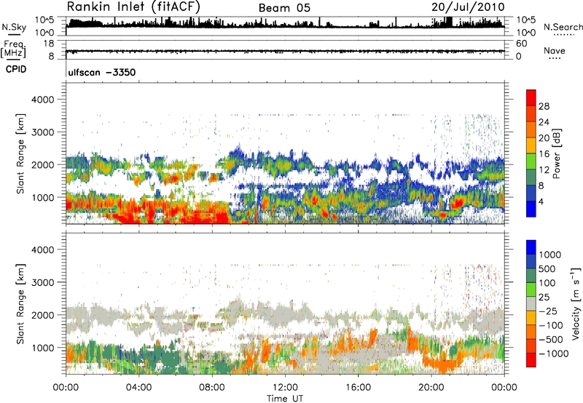Click the "Nave" legend label
583x403 pixels.
[554, 50]
